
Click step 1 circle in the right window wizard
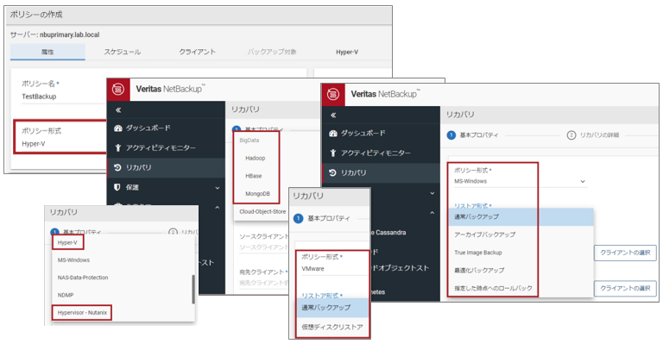[451, 135]
